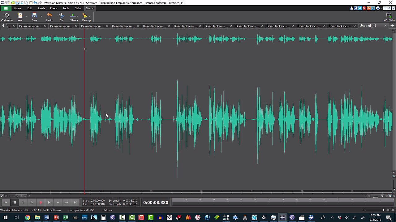Click the quick-access Open folder in the title bar
This screenshot has height=222, width=396.
(13, 3)
